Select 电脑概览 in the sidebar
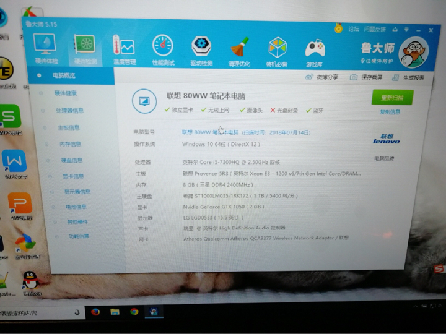The width and height of the screenshot is (446, 334). 71,75
